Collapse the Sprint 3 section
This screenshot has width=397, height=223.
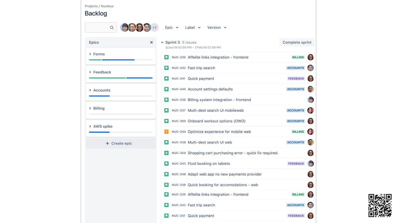(x=162, y=42)
